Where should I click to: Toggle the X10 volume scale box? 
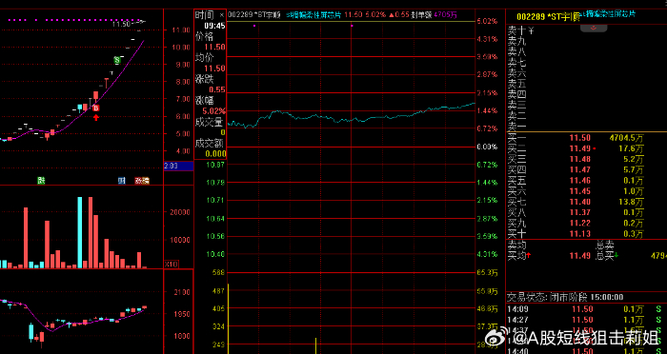(172, 265)
